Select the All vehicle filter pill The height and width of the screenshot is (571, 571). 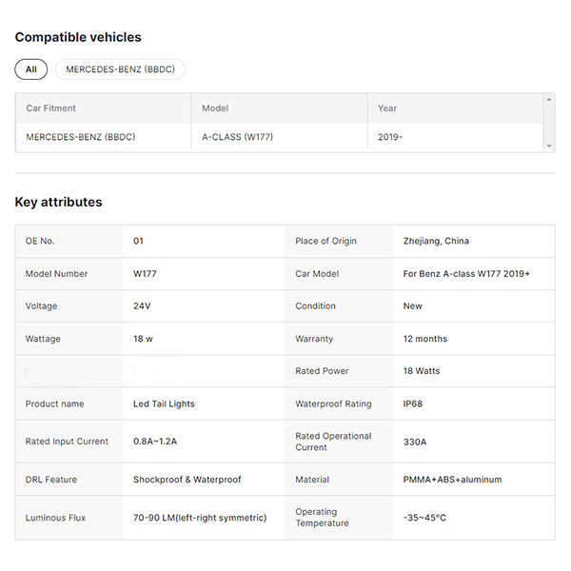pyautogui.click(x=31, y=69)
